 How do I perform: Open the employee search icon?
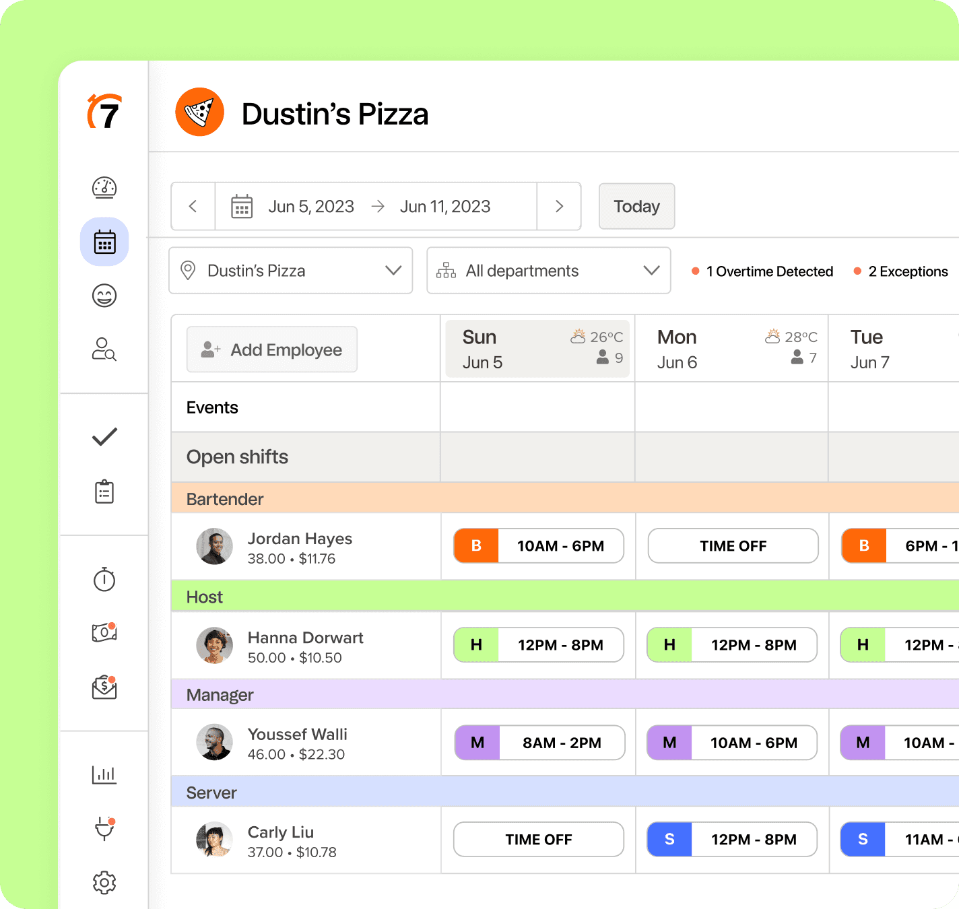[104, 349]
